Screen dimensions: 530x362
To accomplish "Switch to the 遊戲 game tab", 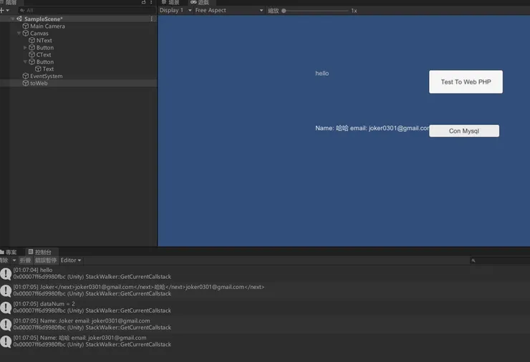I will point(200,2).
